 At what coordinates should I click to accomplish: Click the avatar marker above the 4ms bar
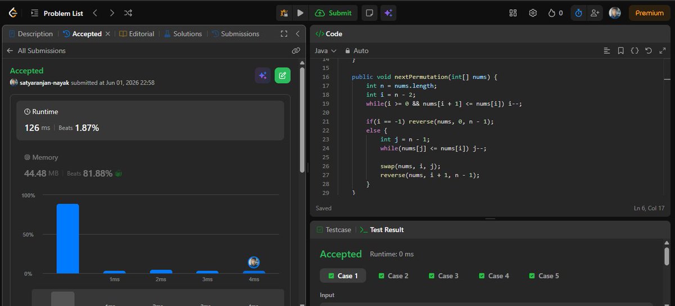254,262
